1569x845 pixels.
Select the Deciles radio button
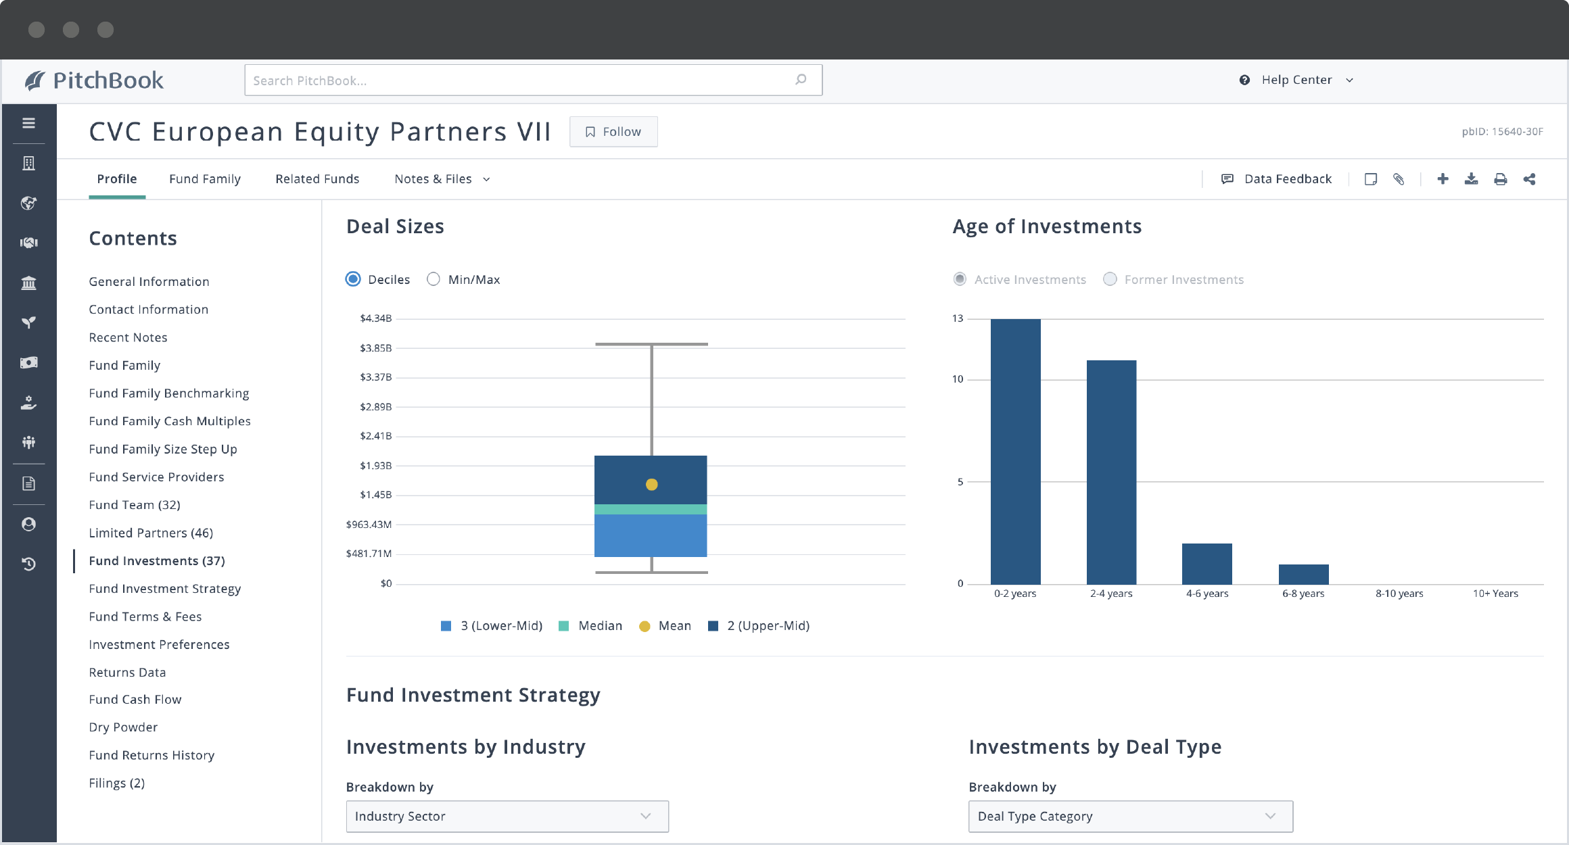pos(353,279)
